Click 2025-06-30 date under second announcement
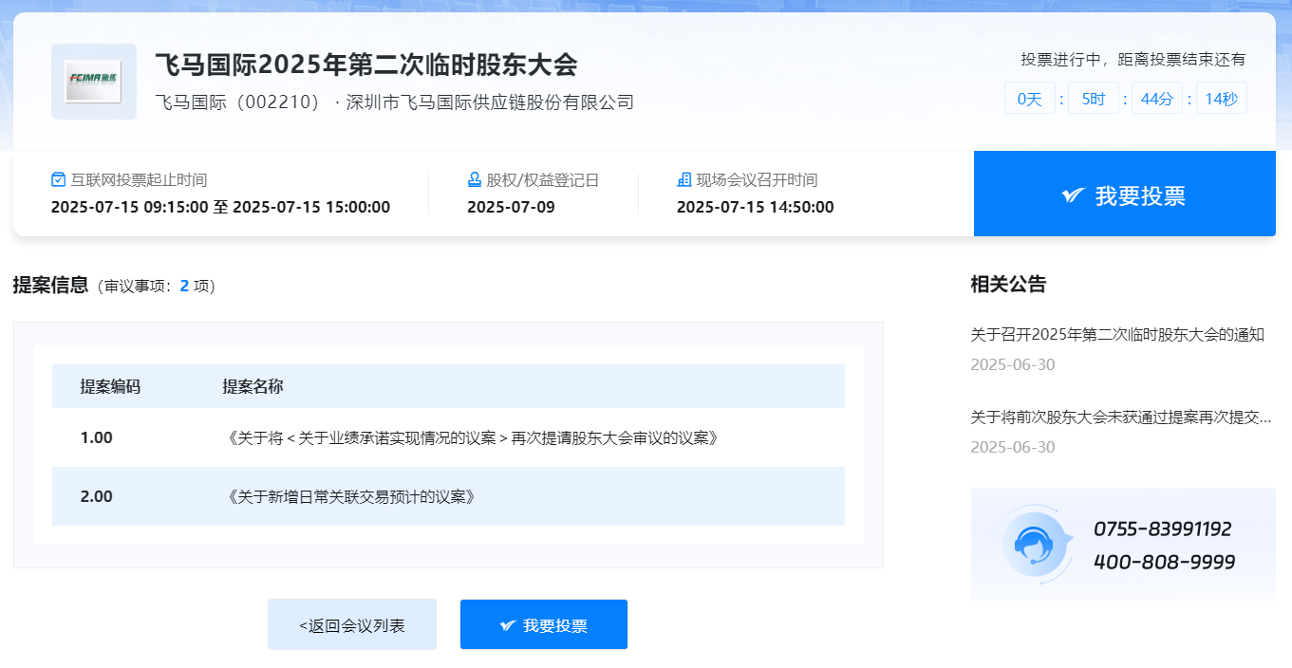 tap(1012, 447)
